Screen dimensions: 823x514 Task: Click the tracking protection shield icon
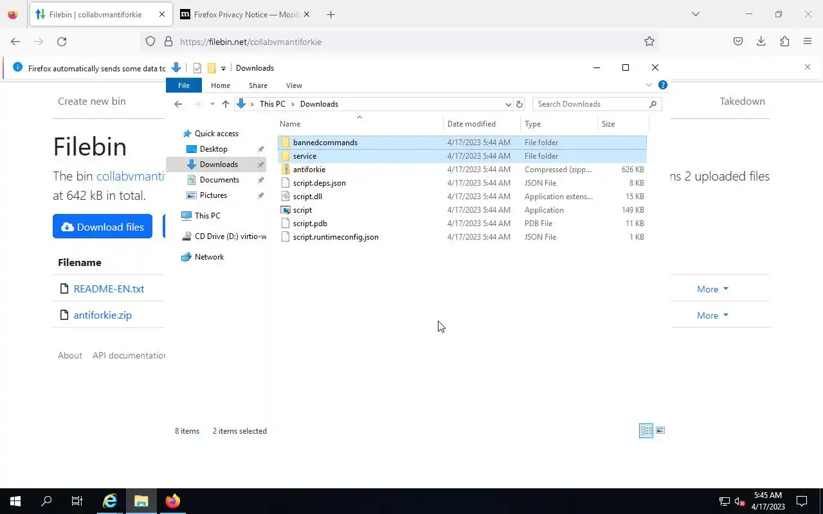(150, 42)
